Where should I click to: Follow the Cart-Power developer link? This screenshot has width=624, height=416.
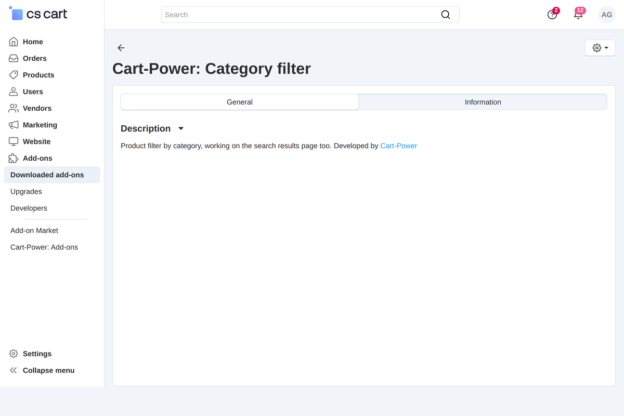(399, 146)
